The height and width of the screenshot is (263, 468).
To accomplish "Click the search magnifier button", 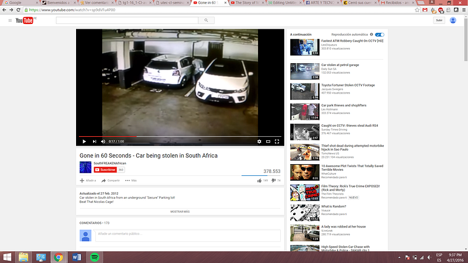I will click(207, 20).
